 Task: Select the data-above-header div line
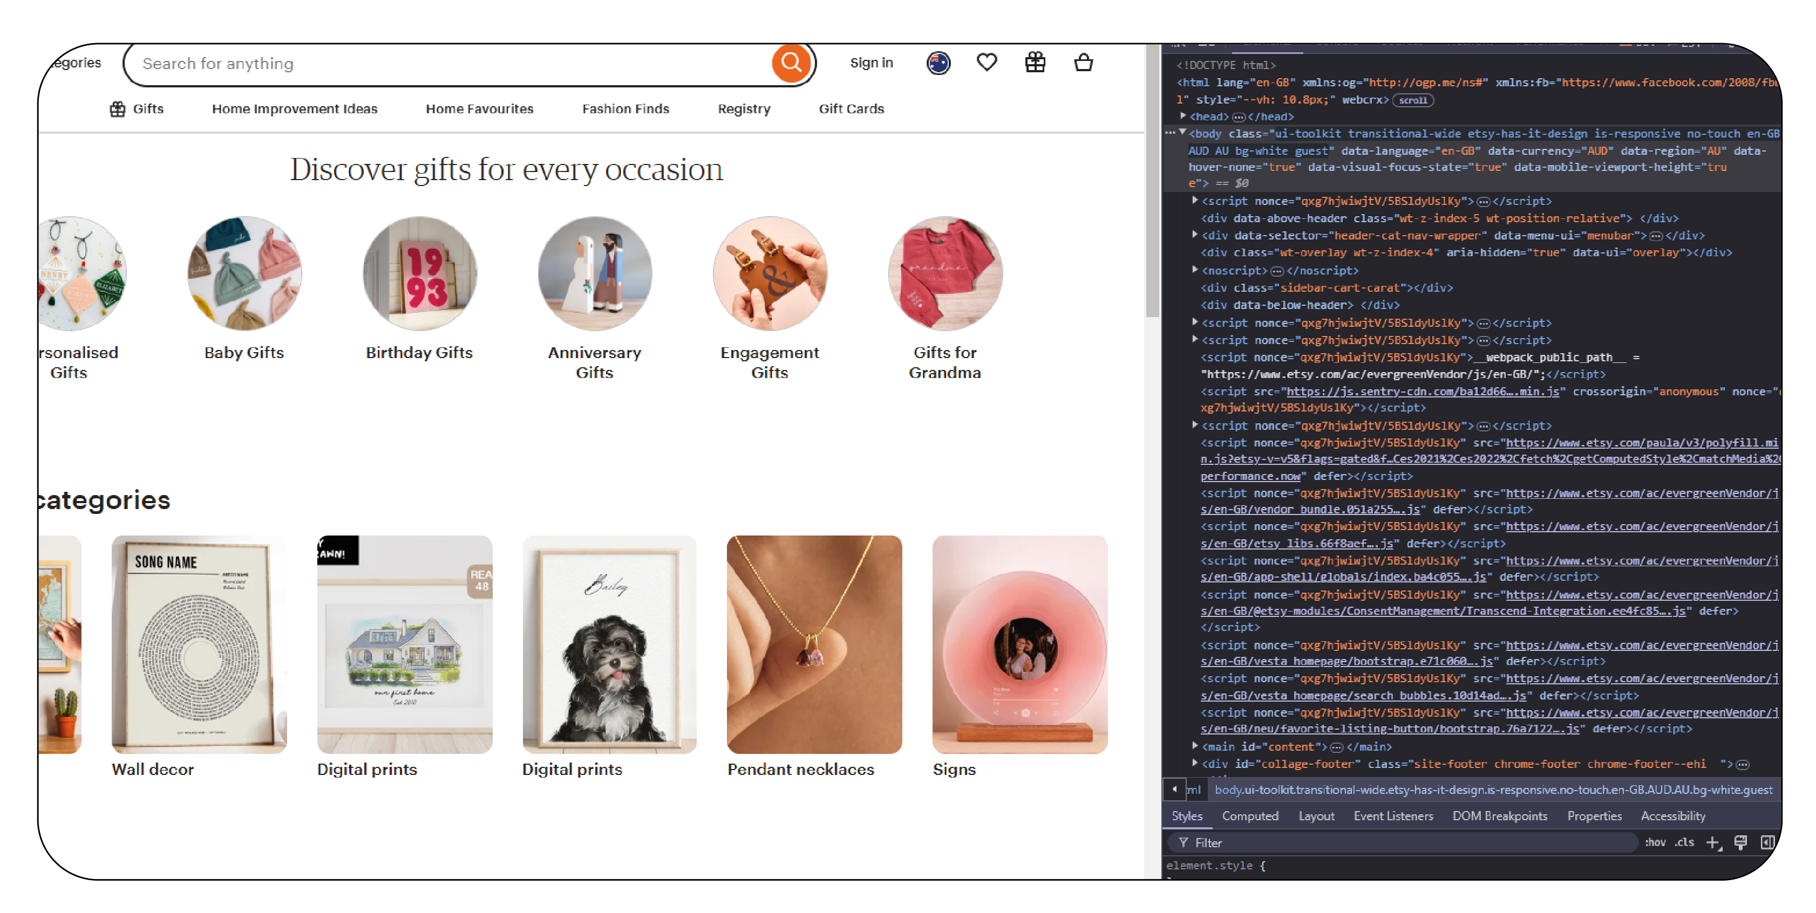1439,218
